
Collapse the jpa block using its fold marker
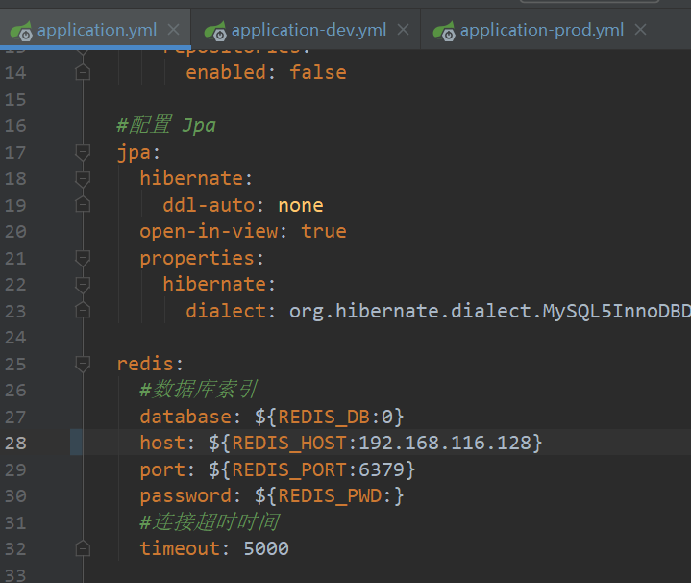[83, 152]
